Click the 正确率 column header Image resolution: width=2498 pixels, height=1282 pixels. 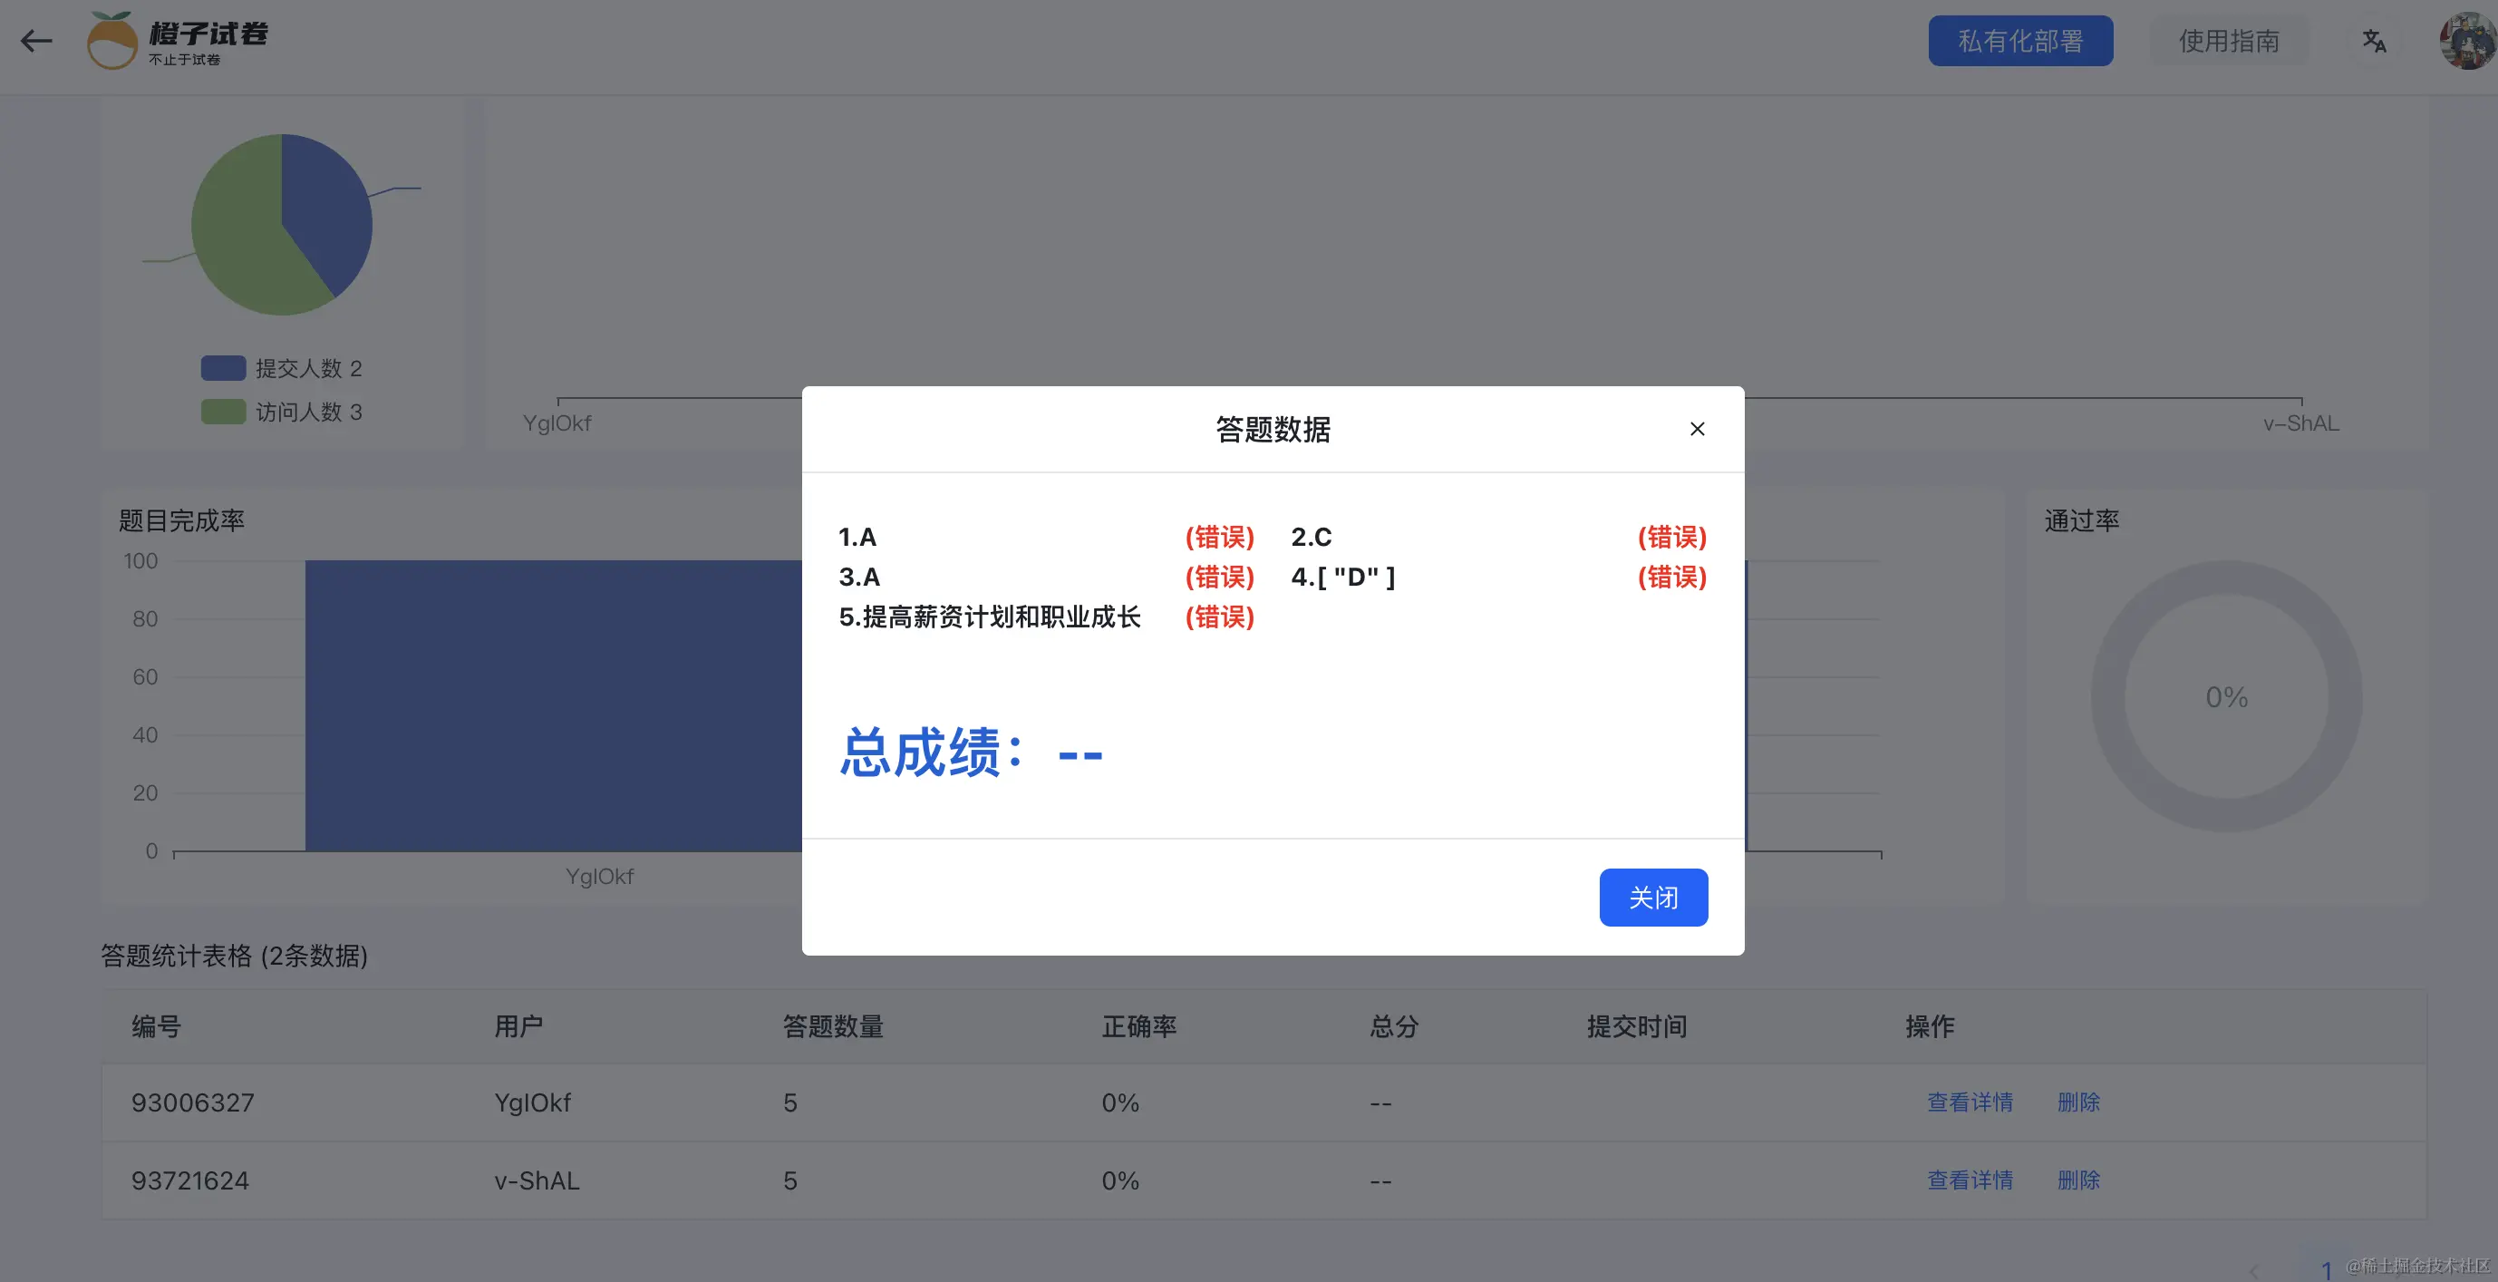[x=1138, y=1026]
